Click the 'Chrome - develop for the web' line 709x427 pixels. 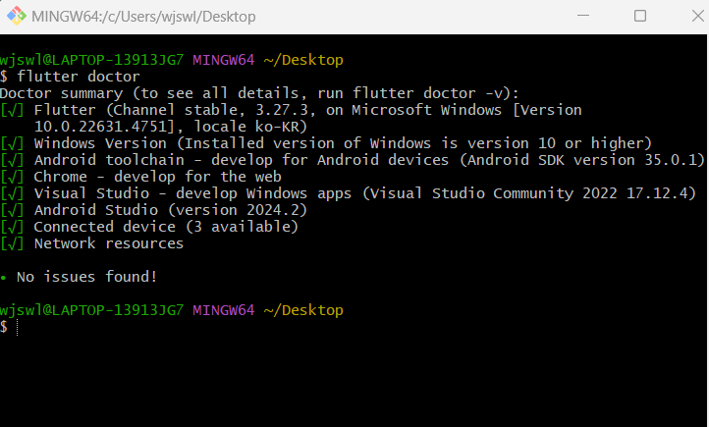coord(140,177)
